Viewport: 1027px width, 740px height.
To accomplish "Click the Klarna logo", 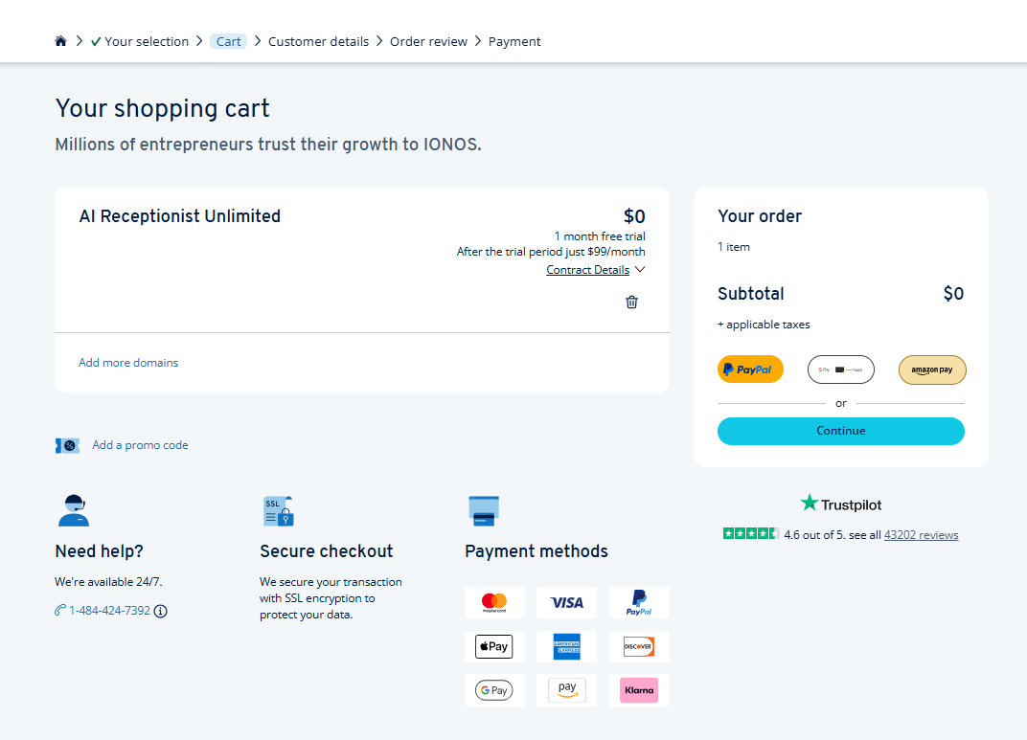I will coord(639,690).
